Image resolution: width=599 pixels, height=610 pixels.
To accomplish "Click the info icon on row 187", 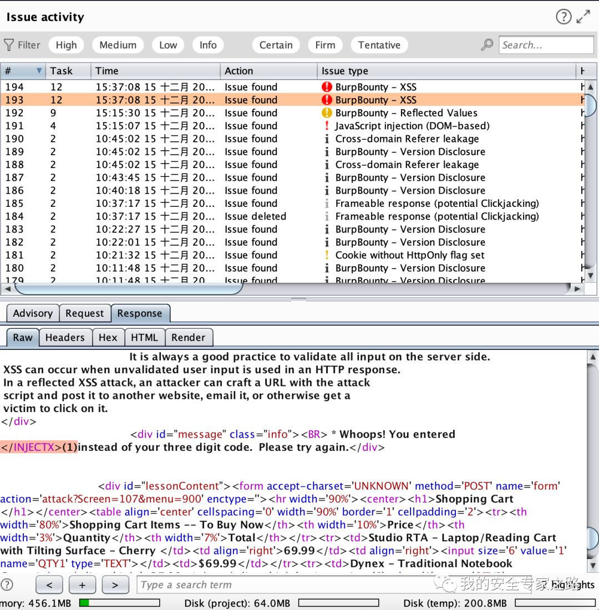I will [x=327, y=177].
